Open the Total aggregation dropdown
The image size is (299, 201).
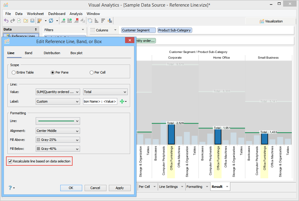tap(105, 92)
